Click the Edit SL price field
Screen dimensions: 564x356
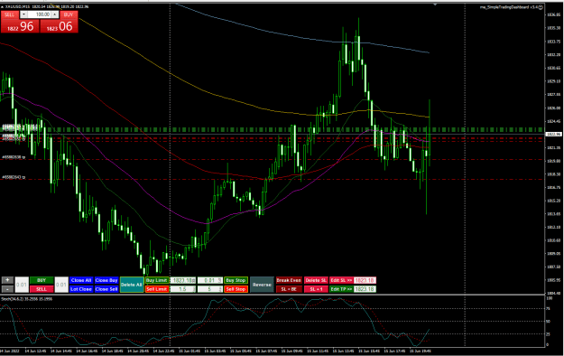pos(365,280)
